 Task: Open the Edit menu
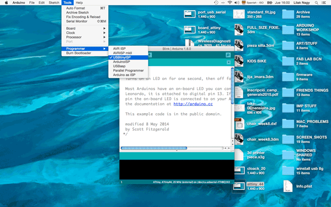coord(41,3)
